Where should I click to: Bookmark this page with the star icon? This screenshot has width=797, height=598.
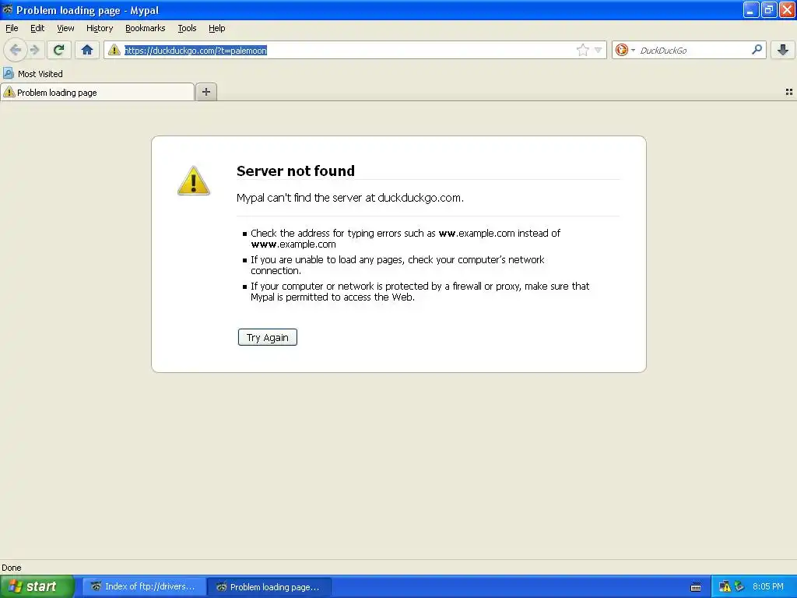(x=582, y=50)
